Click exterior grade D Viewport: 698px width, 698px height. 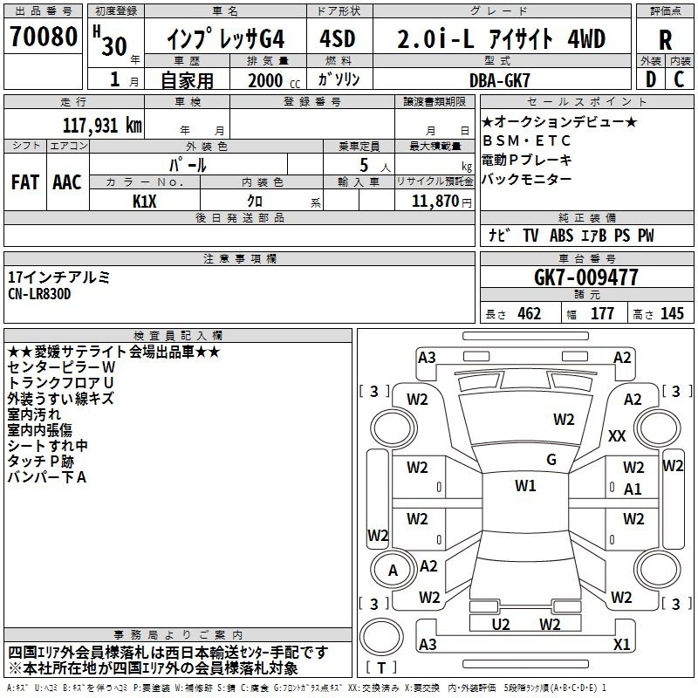tap(650, 79)
